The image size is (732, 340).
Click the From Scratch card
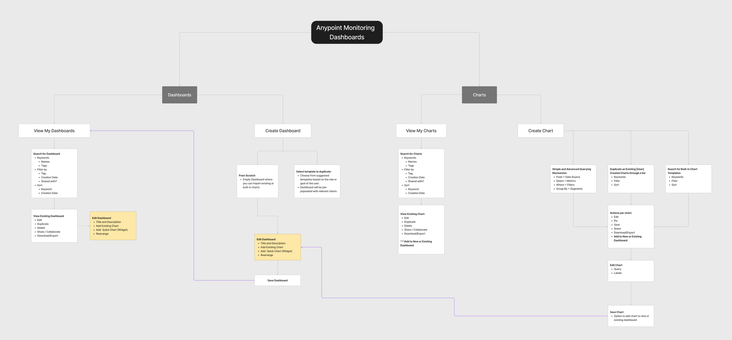tap(257, 181)
